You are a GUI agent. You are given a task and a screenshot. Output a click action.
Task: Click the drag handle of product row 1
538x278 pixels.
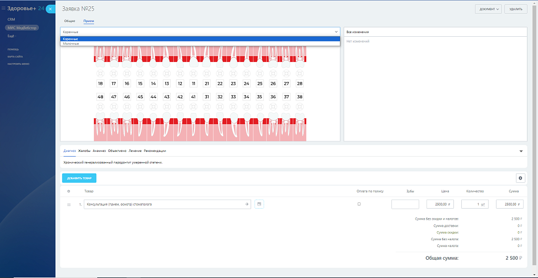pyautogui.click(x=69, y=204)
